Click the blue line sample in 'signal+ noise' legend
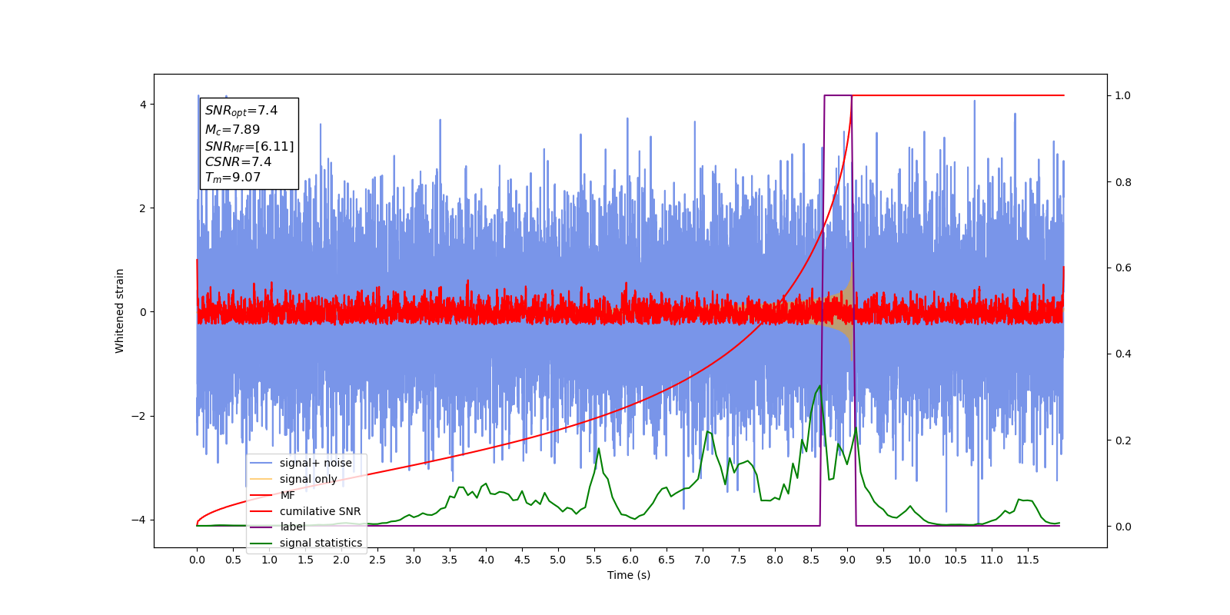Viewport: 1230px width, 615px height. (261, 463)
